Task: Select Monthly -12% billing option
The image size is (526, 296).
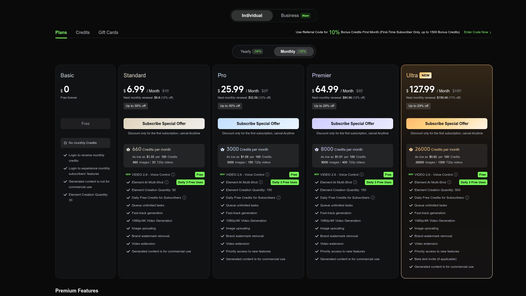Action: point(294,52)
